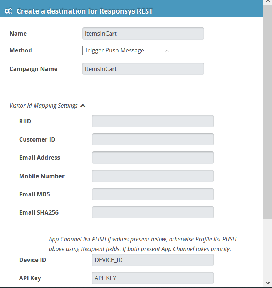
Task: Click the Device ID field
Action: coord(153,260)
